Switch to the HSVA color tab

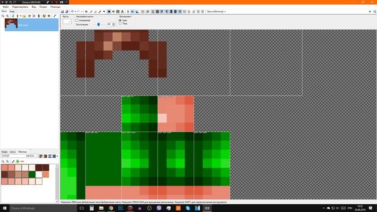(12, 152)
